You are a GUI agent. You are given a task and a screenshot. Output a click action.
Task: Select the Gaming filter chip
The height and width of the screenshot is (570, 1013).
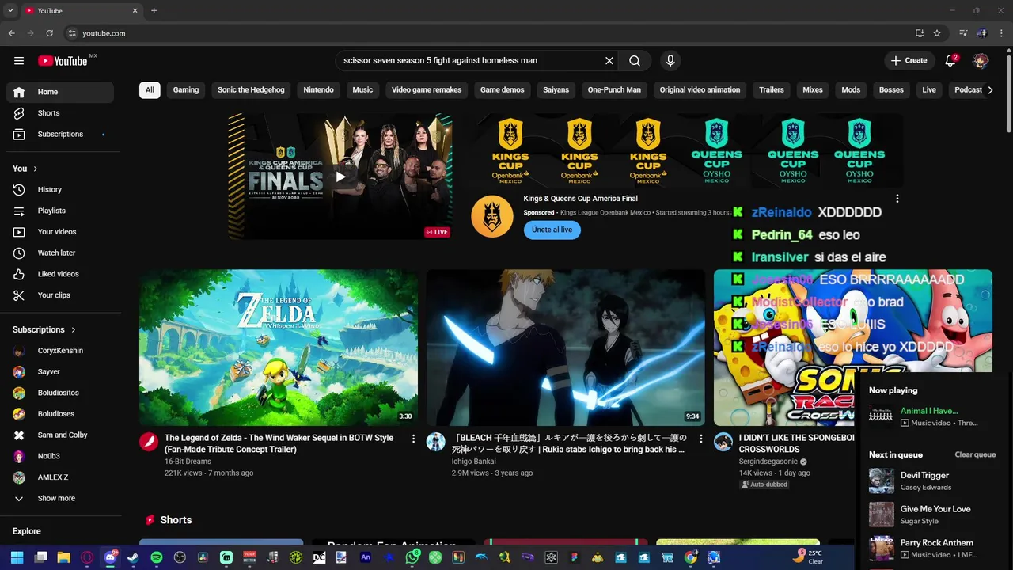click(186, 90)
